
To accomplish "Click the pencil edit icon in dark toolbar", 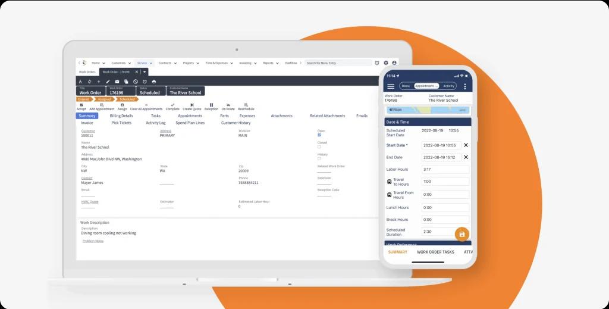I will [108, 82].
